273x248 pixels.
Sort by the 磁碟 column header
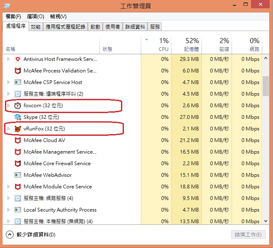click(x=217, y=45)
